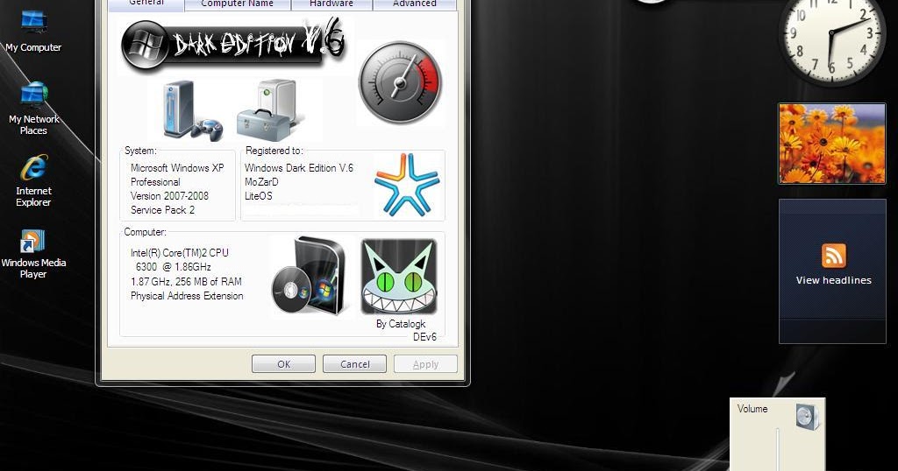Click the 'Volume' label in popup

752,409
